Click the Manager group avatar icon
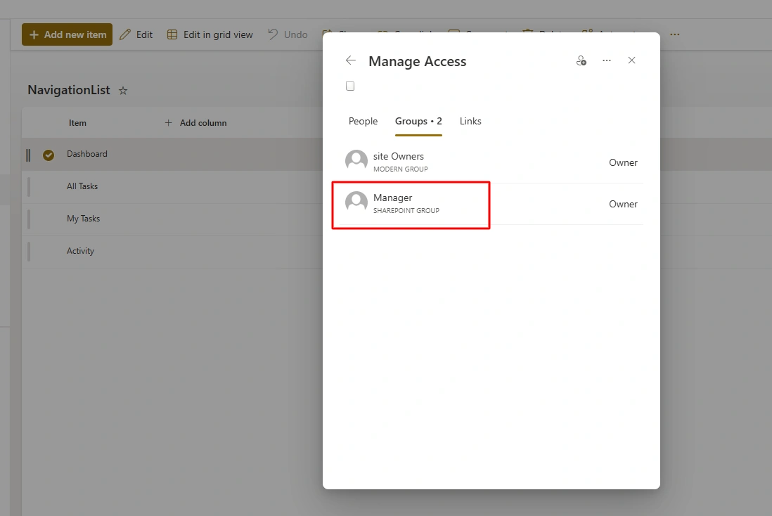The image size is (772, 516). click(x=356, y=202)
